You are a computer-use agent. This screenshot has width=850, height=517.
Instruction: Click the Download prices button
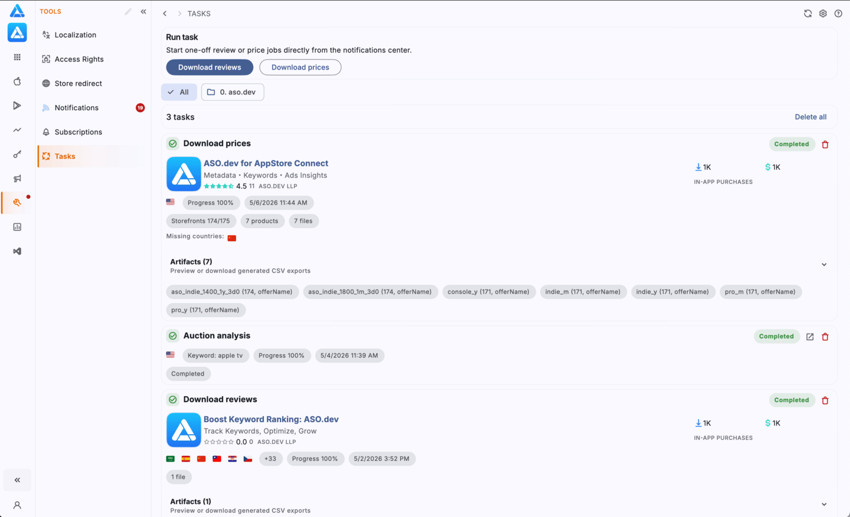tap(300, 67)
